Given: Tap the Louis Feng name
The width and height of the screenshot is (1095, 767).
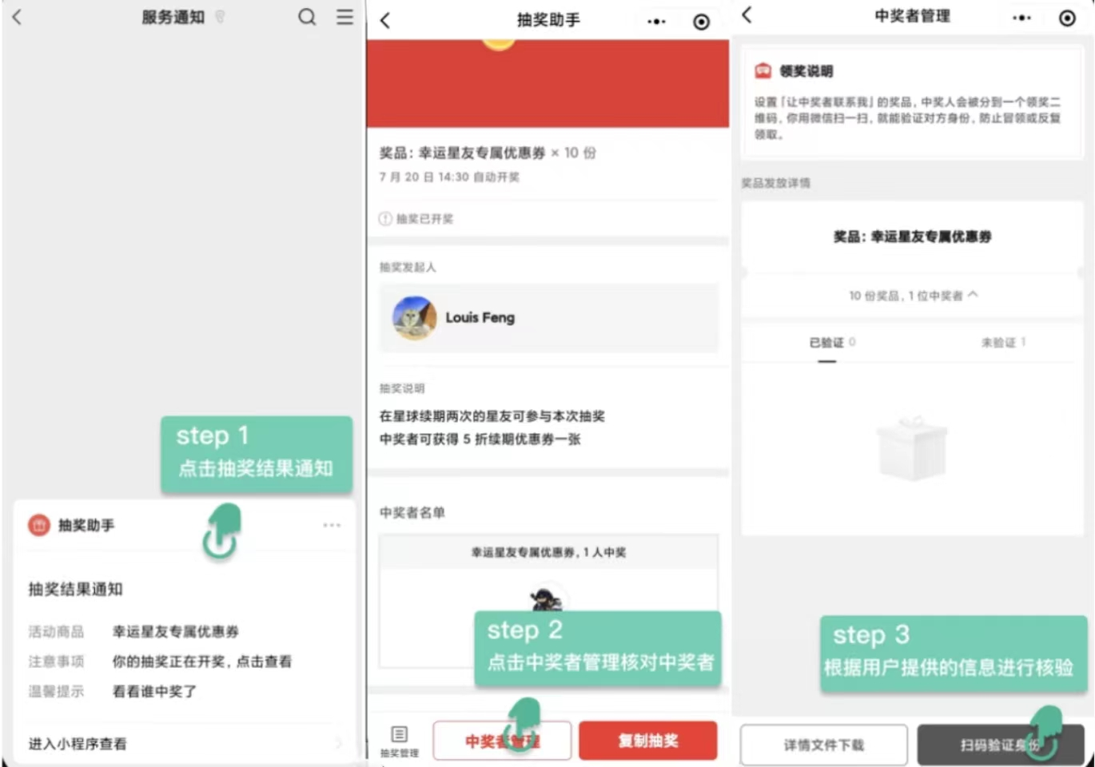Looking at the screenshot, I should coord(480,318).
